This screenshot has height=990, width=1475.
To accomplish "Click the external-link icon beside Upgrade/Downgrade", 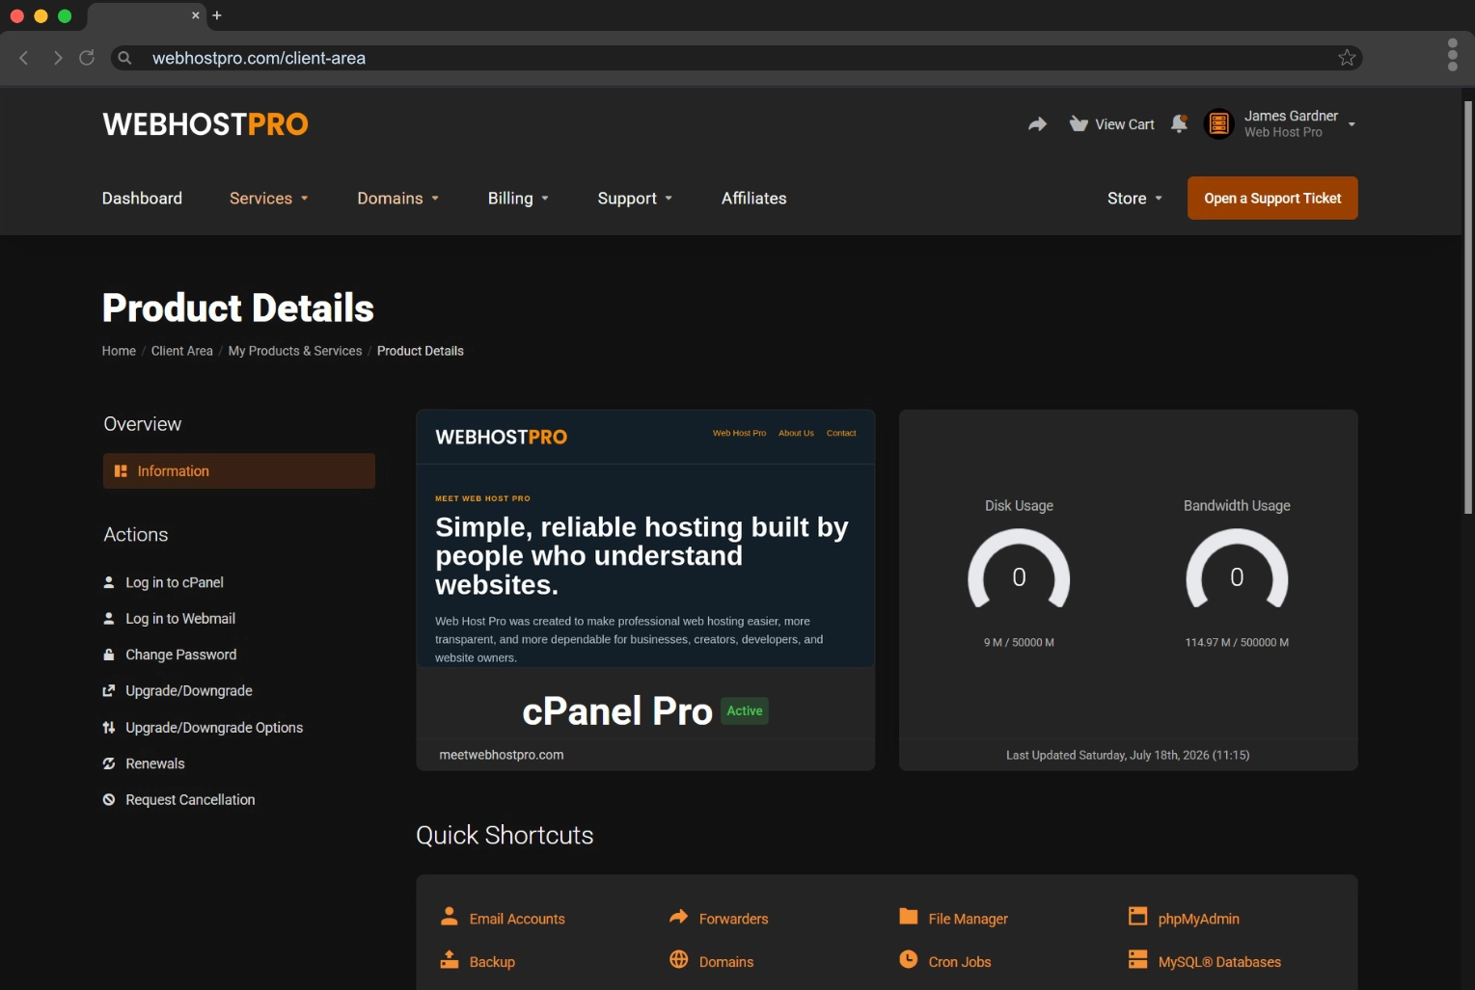I will [x=109, y=691].
